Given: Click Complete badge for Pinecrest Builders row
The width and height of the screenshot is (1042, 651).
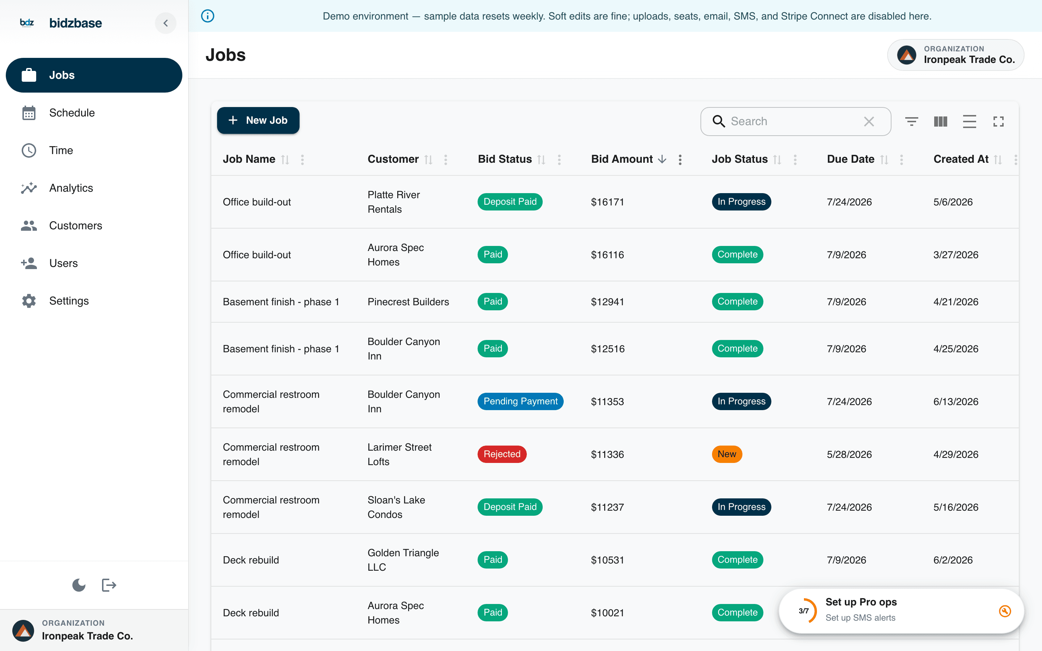Looking at the screenshot, I should pyautogui.click(x=737, y=302).
